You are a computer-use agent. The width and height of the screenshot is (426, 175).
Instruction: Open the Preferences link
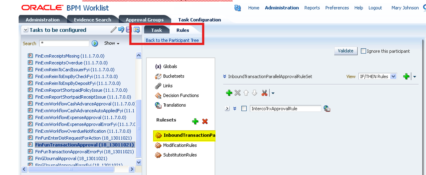click(x=337, y=8)
